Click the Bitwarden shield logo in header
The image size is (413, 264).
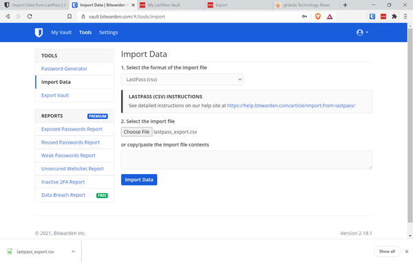tap(39, 32)
